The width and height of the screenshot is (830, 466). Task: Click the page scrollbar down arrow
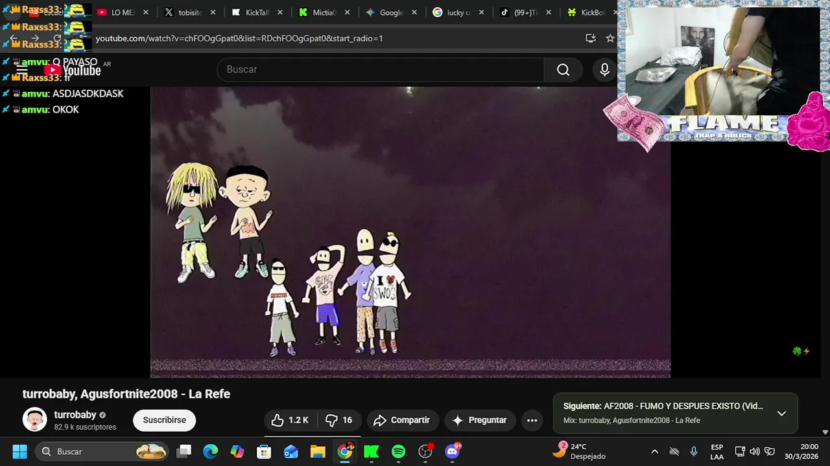click(x=825, y=432)
